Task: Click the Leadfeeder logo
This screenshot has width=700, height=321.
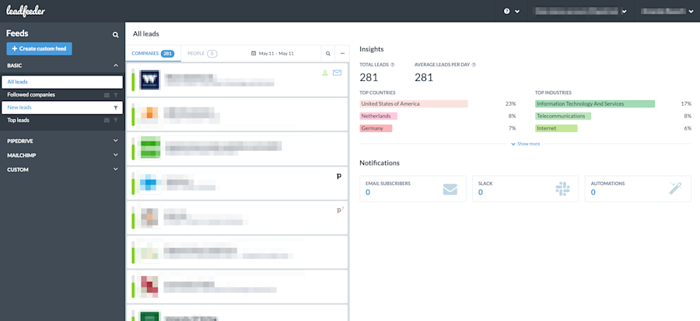Action: tap(26, 12)
